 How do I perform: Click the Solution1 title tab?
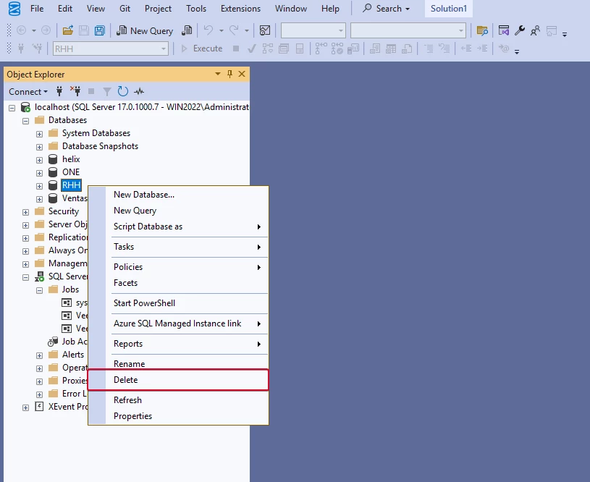(x=449, y=8)
